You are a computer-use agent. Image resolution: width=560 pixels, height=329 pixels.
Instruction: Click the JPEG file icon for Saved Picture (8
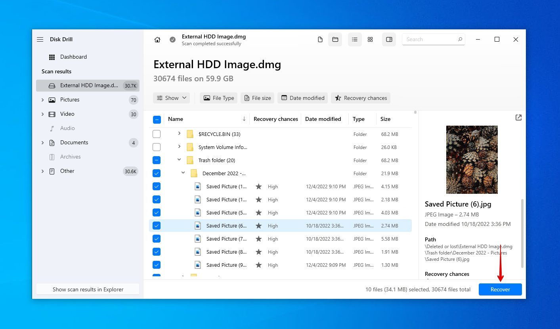[x=198, y=252]
